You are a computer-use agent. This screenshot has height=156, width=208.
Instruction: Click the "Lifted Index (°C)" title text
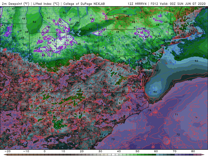pos(46,4)
